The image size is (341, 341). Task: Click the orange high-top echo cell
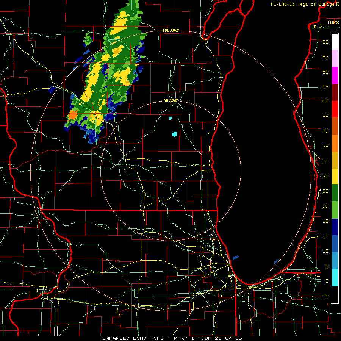(73, 115)
